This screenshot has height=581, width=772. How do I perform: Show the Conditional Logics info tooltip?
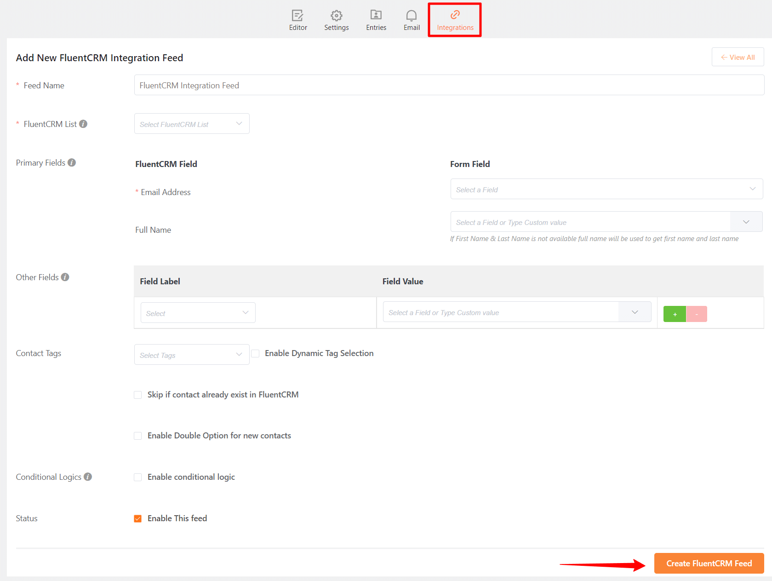[x=88, y=477]
